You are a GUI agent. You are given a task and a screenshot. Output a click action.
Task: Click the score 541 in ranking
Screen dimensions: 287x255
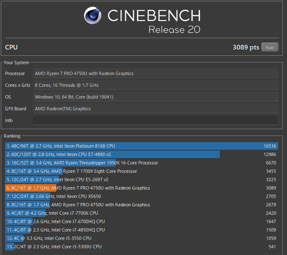272,247
